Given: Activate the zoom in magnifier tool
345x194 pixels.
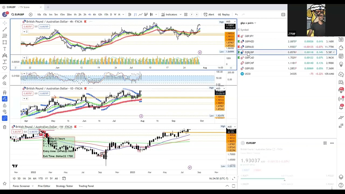Looking at the screenshot, I should [5, 84].
